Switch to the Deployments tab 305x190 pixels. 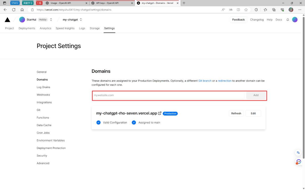27,28
